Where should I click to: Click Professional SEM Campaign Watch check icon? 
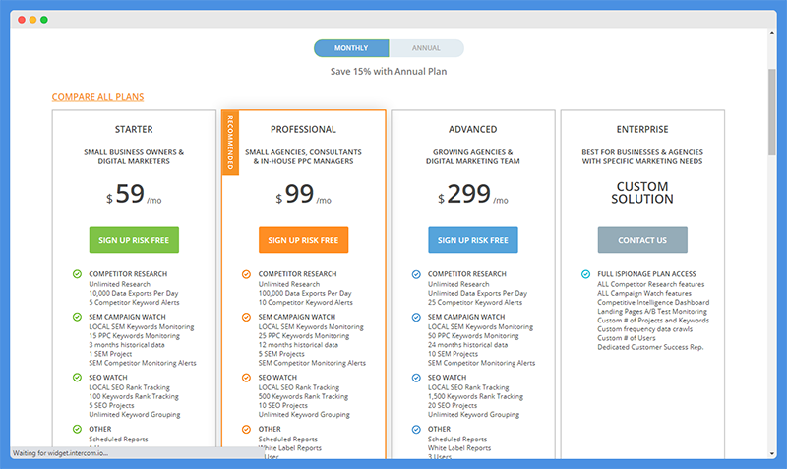point(246,317)
